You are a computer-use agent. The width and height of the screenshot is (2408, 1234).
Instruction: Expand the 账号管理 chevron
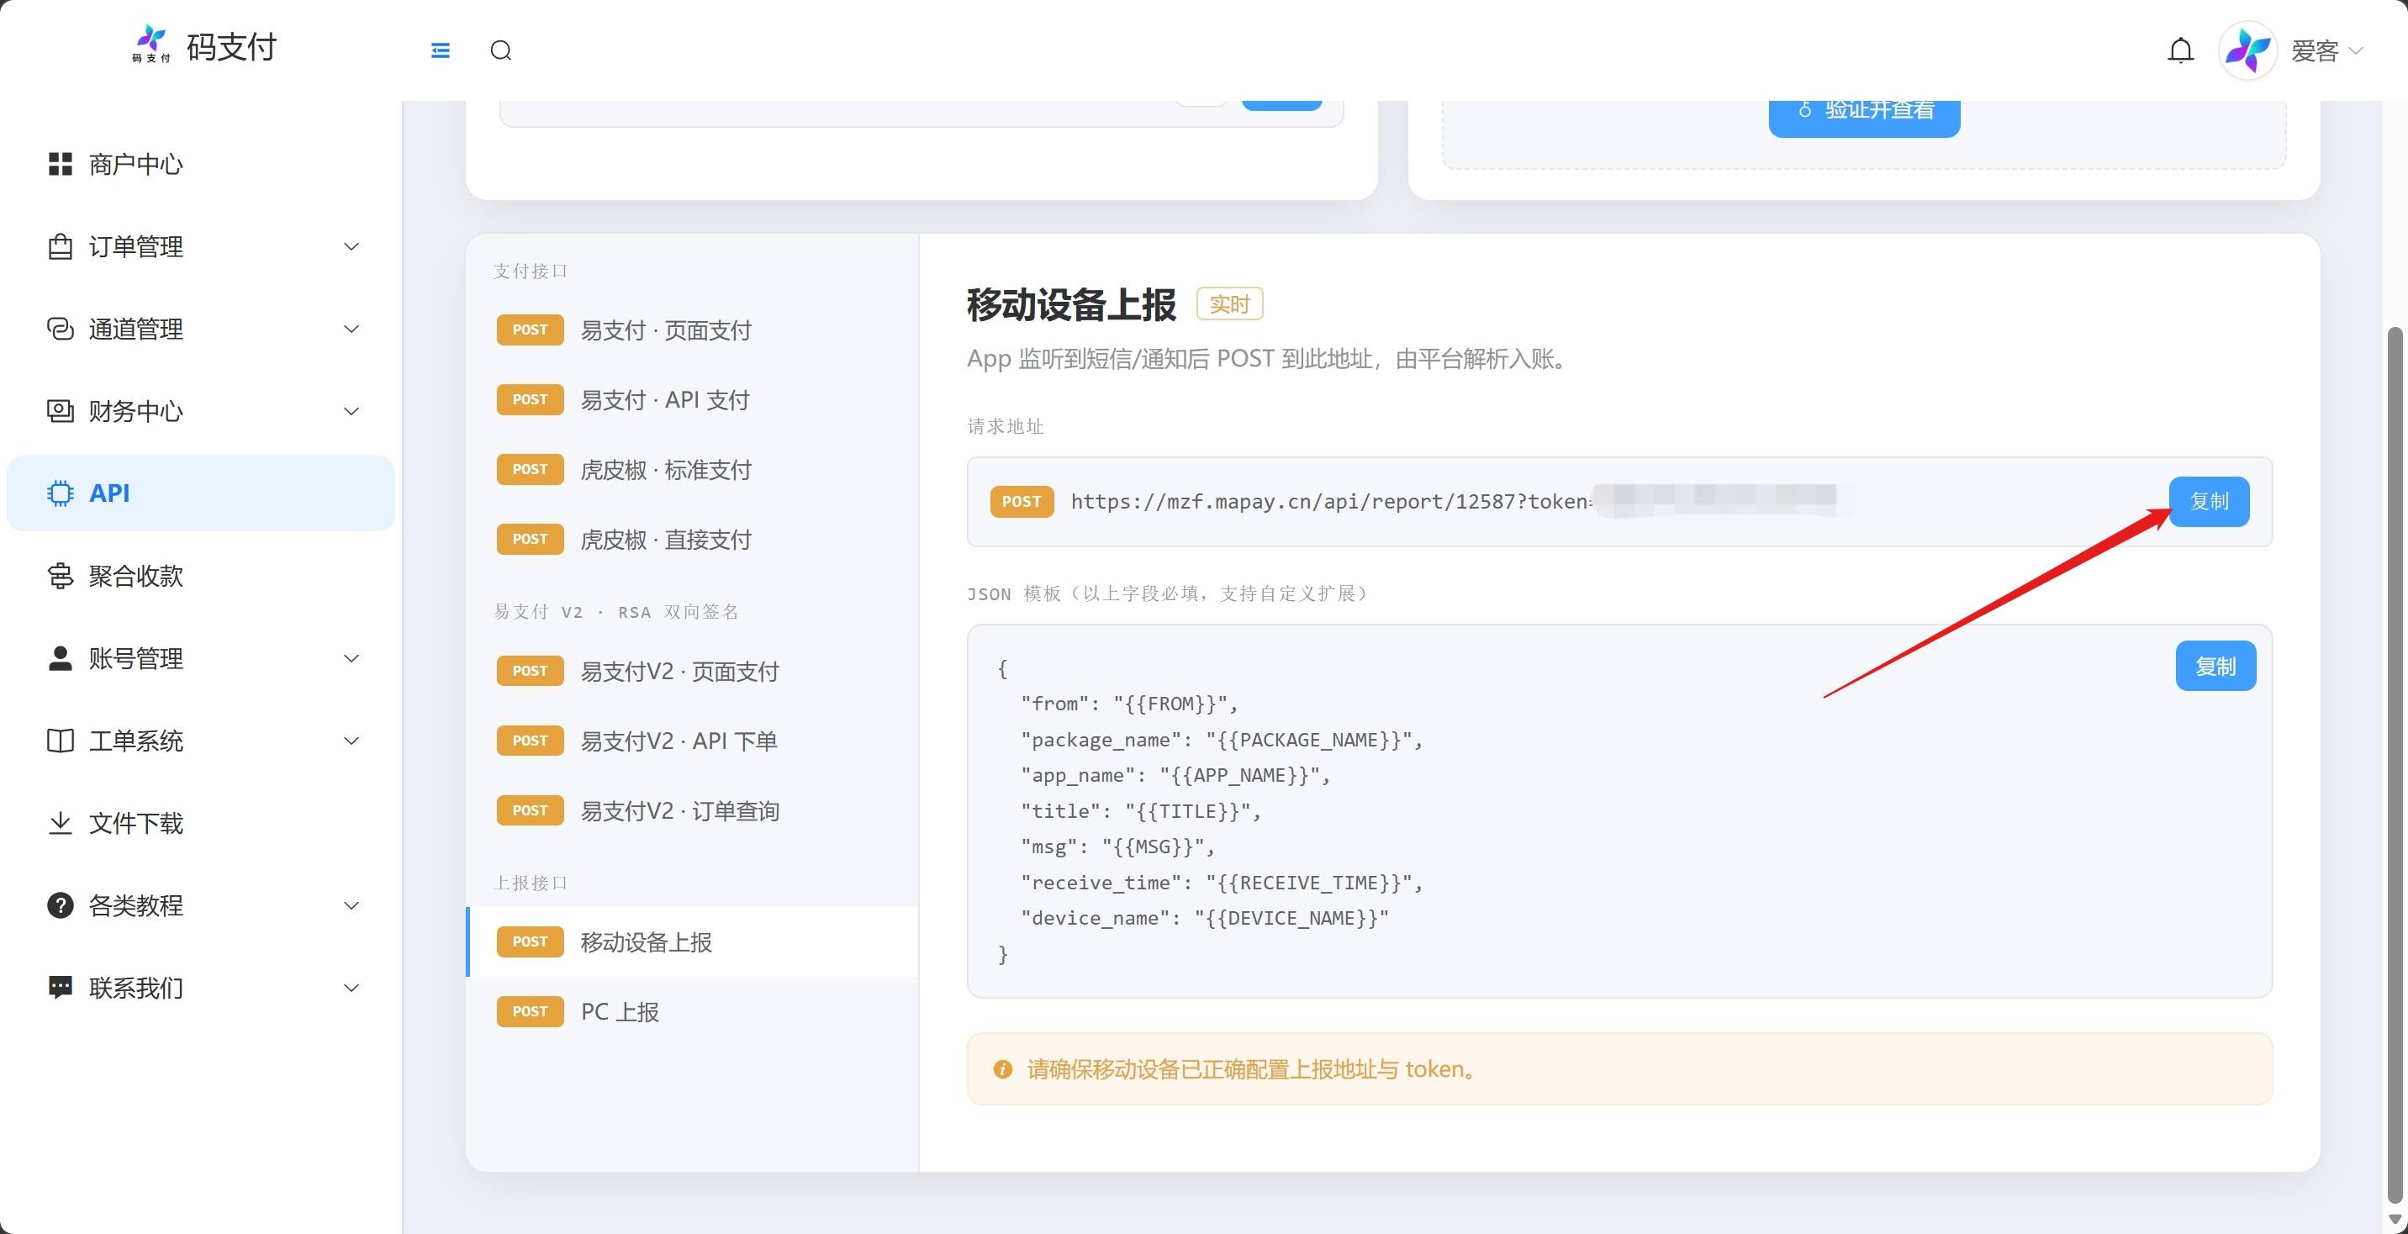click(351, 658)
